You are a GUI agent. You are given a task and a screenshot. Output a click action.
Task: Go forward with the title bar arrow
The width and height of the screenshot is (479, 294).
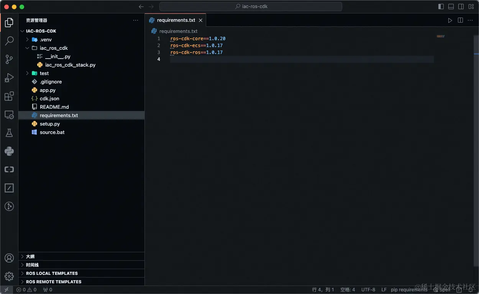(x=151, y=7)
